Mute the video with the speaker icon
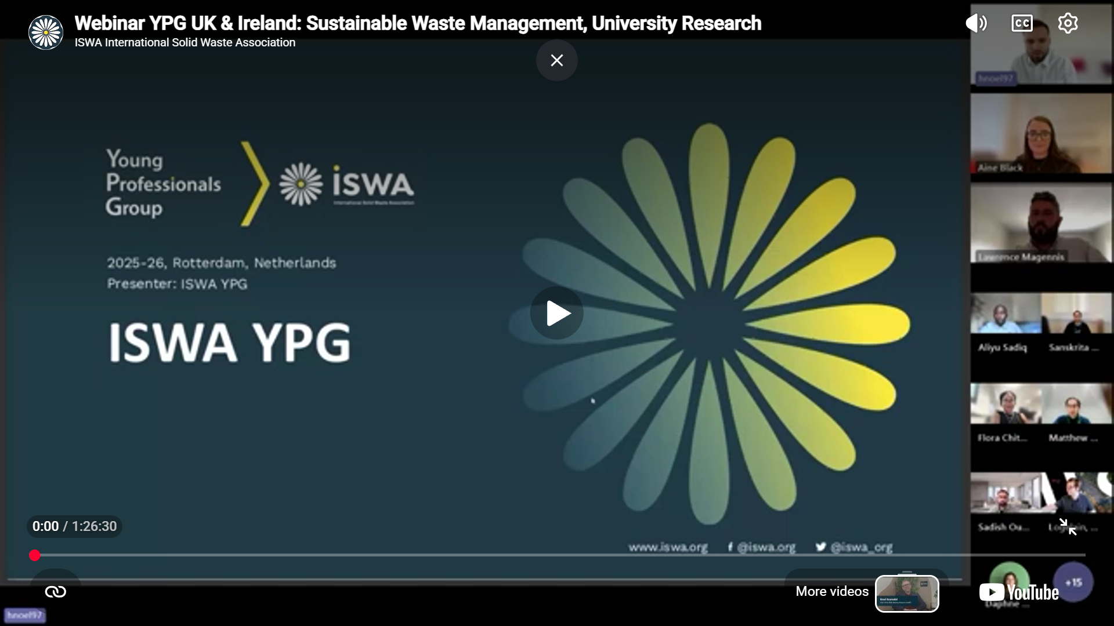1114x626 pixels. pos(976,23)
